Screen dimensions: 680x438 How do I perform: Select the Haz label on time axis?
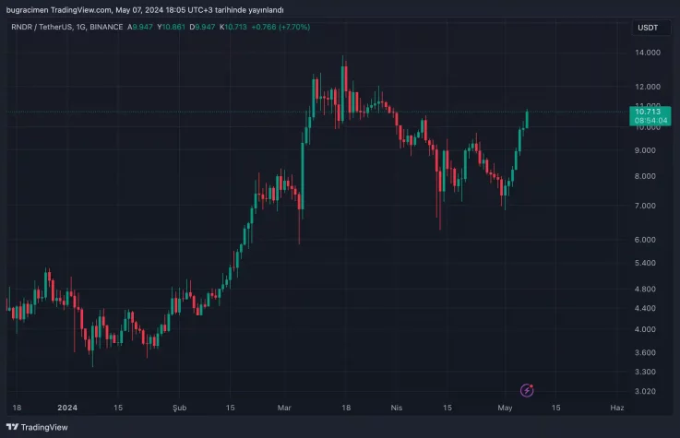(x=617, y=407)
